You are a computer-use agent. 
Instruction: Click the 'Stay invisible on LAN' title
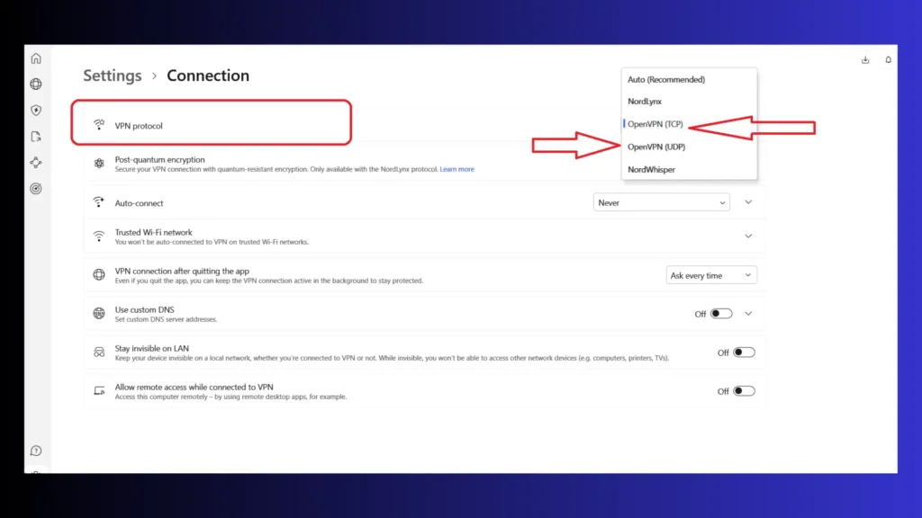pyautogui.click(x=151, y=348)
